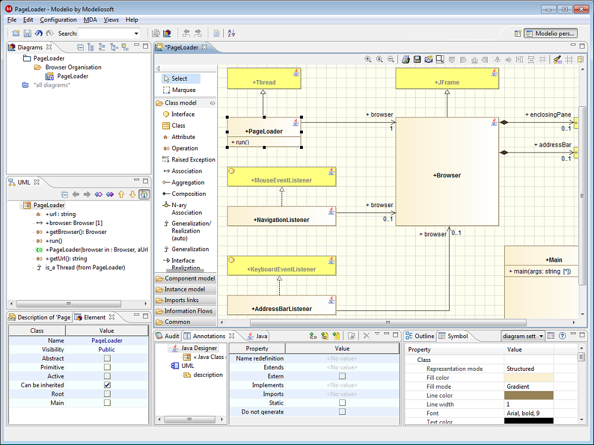Select '*all diagrams*' in Diagrams tree

[52, 85]
